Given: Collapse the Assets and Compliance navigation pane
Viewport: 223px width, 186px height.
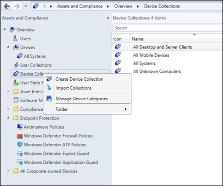Looking at the screenshot, I should tap(108, 18).
